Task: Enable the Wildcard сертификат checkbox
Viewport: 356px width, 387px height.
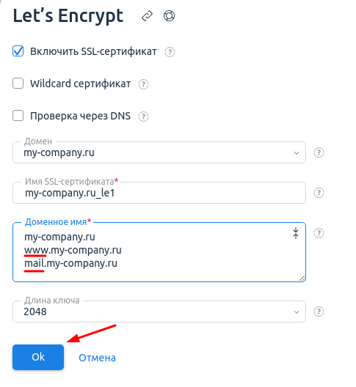Action: (x=18, y=84)
